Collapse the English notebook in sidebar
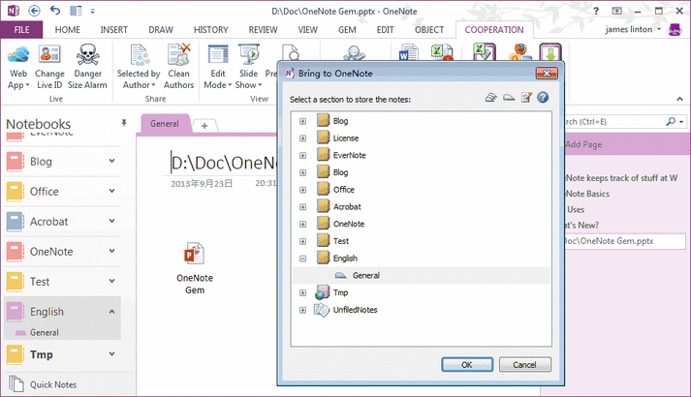The width and height of the screenshot is (691, 397). click(111, 312)
